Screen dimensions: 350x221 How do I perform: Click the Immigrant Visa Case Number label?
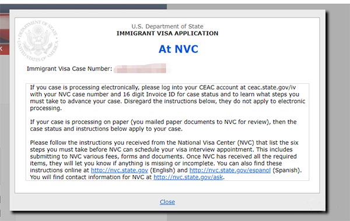(x=69, y=69)
